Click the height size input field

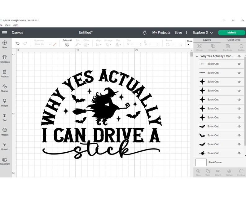(x=153, y=45)
